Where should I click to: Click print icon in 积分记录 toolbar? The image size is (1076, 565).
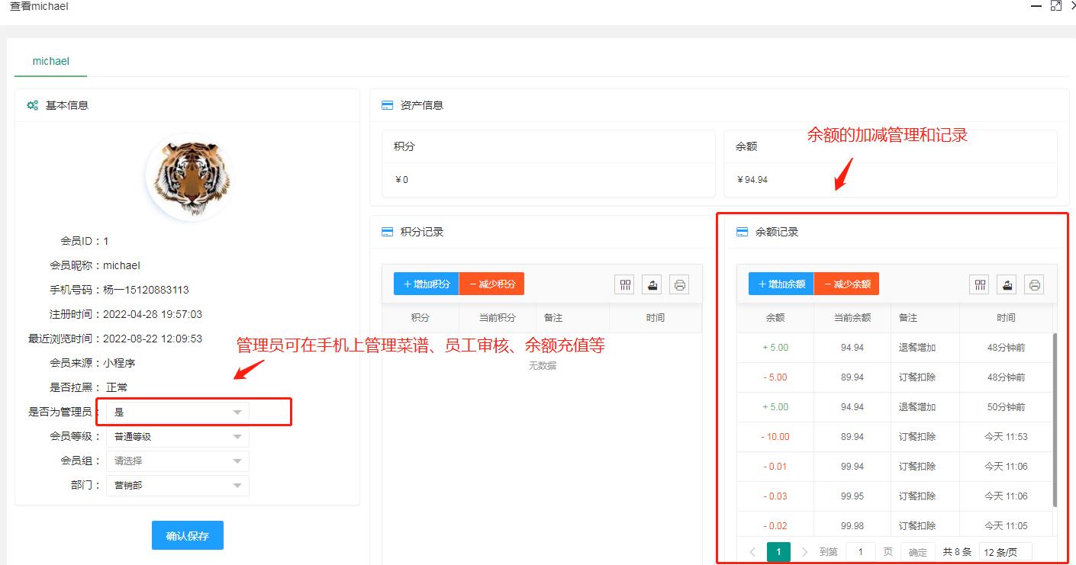679,284
